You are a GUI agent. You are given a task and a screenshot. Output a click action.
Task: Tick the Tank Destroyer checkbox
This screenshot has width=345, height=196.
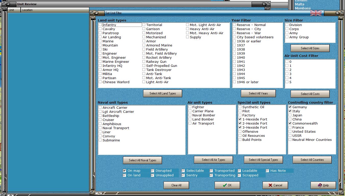[144, 70]
